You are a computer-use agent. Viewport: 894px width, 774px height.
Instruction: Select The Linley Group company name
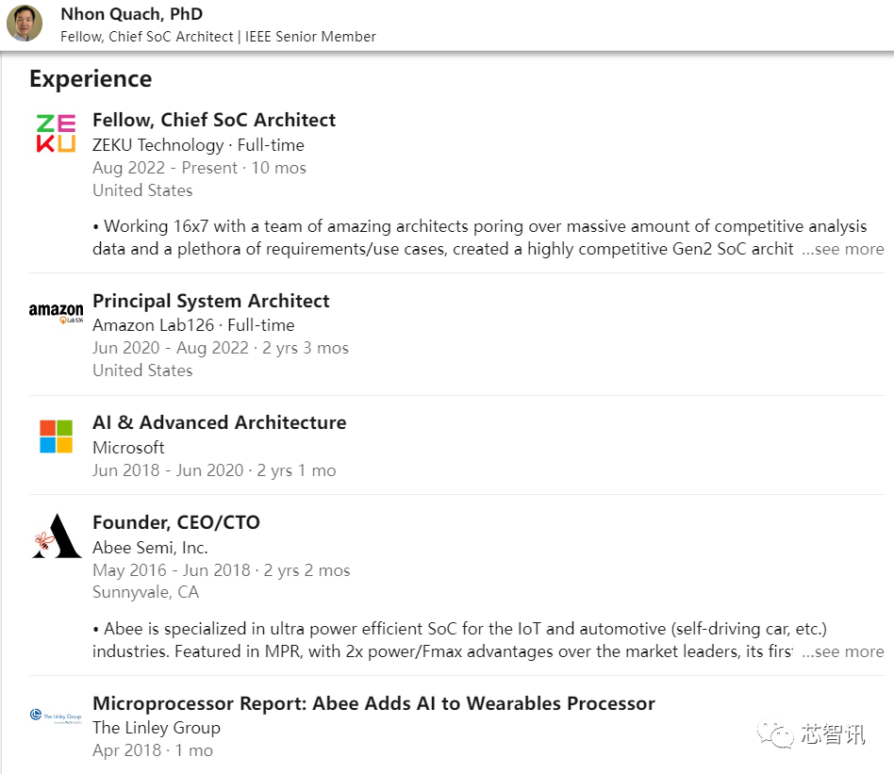coord(157,728)
